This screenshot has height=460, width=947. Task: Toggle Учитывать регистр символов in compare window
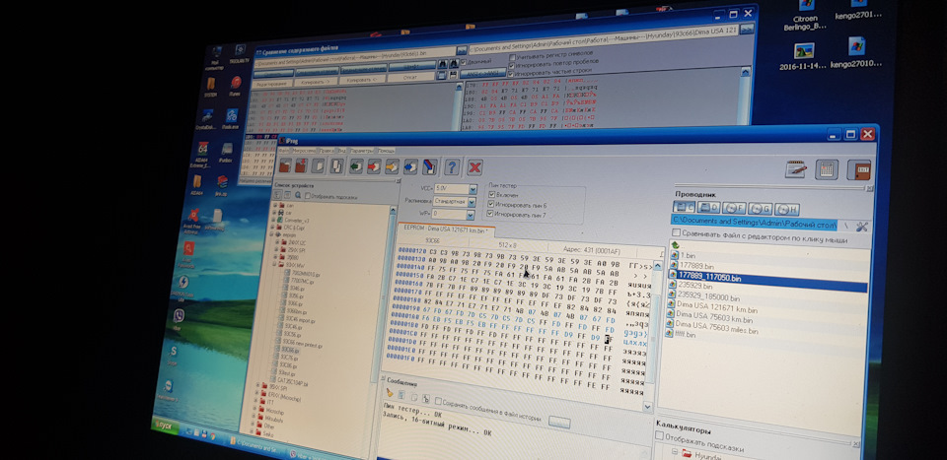pos(513,57)
